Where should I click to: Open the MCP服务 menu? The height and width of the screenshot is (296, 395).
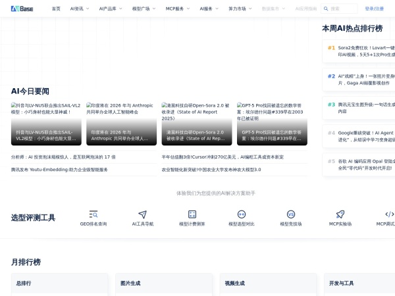click(x=174, y=9)
